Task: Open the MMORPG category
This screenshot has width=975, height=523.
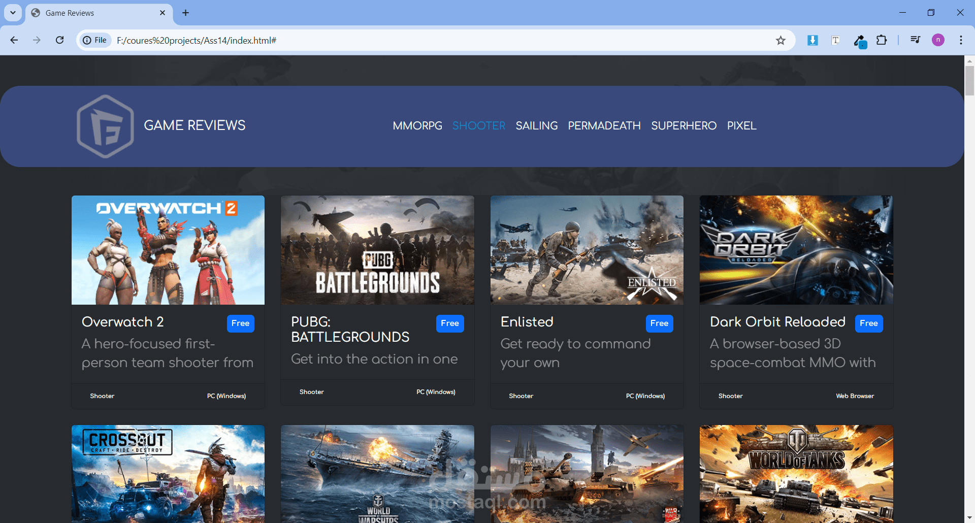Action: pos(417,125)
